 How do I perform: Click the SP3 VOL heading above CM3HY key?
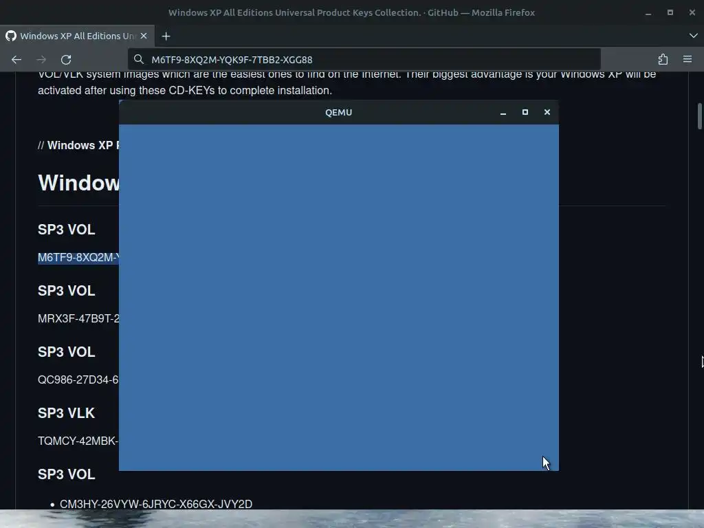(x=66, y=474)
